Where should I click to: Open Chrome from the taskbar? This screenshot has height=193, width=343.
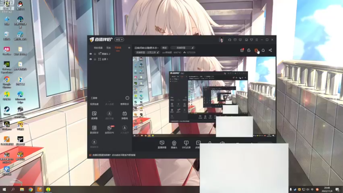pyautogui.click(x=30, y=189)
